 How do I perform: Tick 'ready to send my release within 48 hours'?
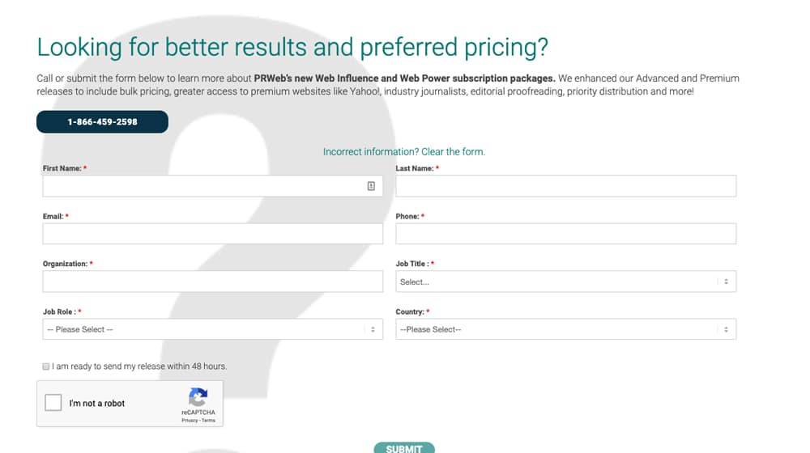(46, 366)
